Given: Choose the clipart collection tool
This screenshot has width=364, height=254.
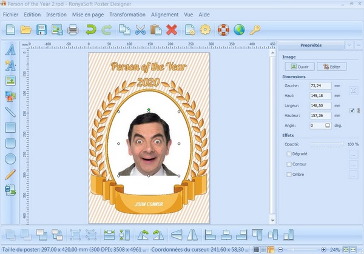Looking at the screenshot, I should point(10,96).
